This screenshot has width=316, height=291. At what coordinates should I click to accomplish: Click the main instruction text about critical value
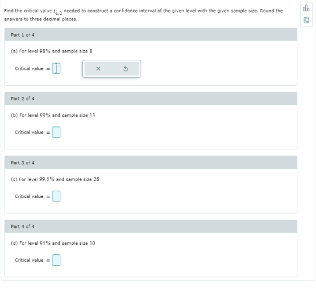pyautogui.click(x=143, y=15)
